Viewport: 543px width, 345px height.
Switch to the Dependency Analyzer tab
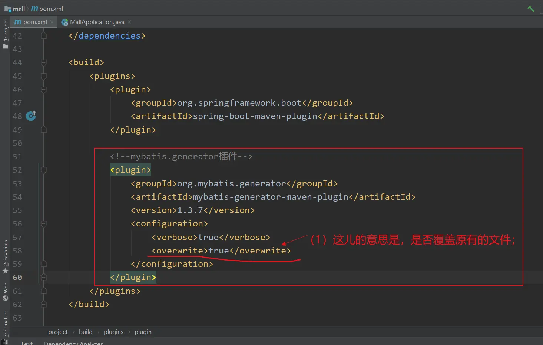73,343
